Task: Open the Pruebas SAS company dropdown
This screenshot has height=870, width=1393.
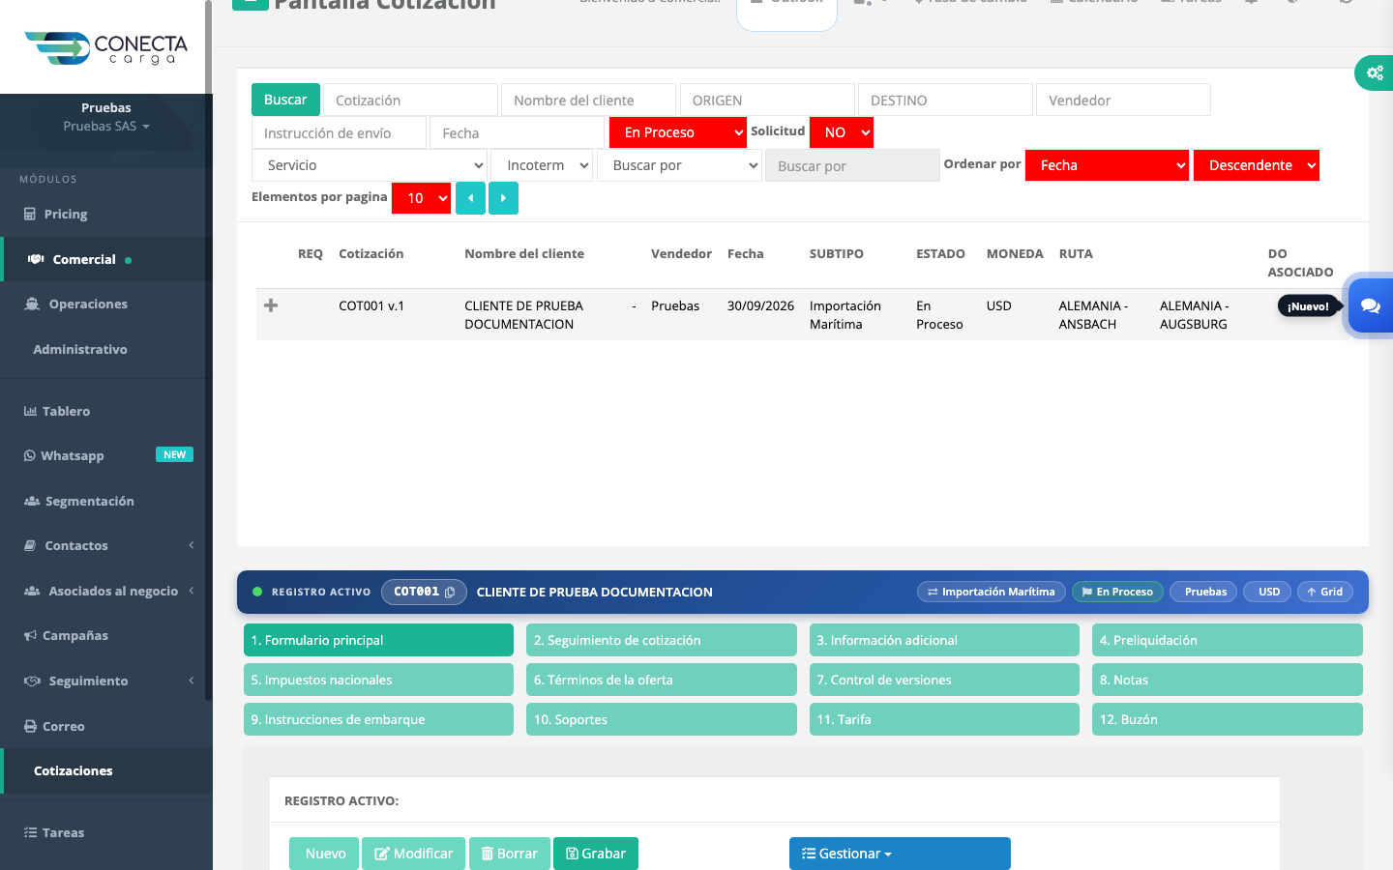Action: pos(106,127)
